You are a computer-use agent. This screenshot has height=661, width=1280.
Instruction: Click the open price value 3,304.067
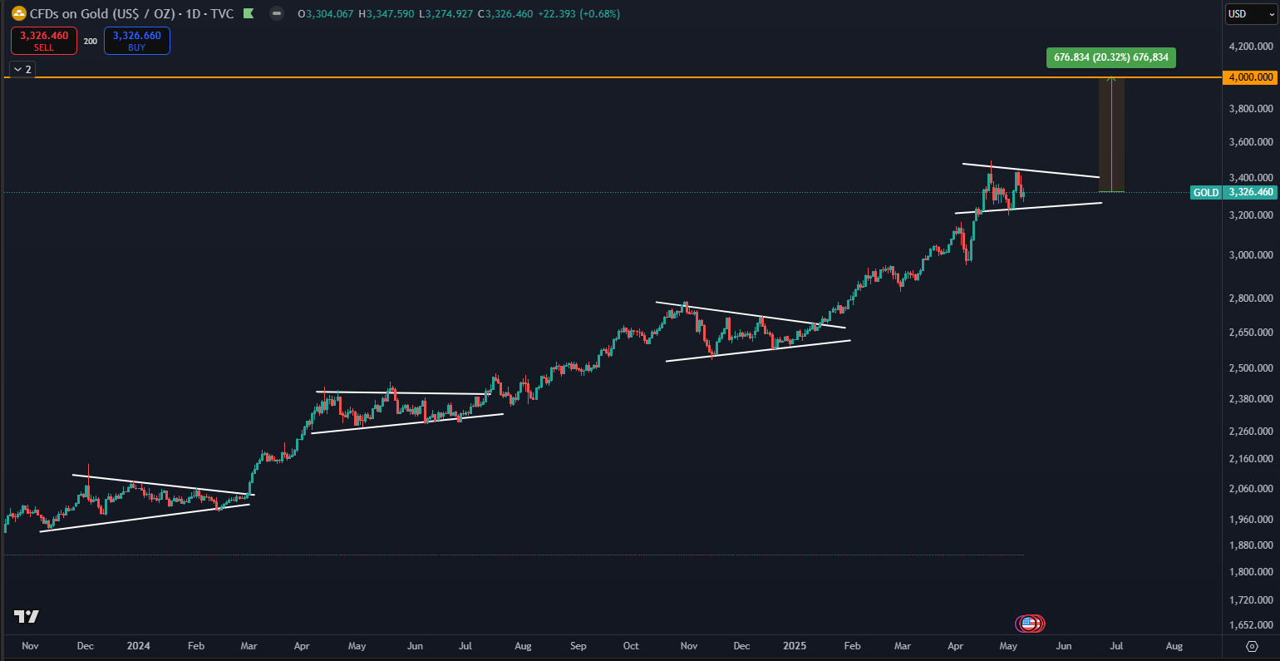(x=331, y=14)
